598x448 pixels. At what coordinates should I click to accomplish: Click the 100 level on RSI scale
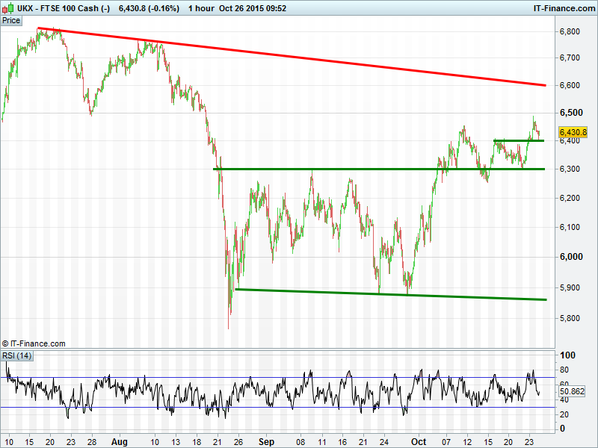tap(567, 355)
